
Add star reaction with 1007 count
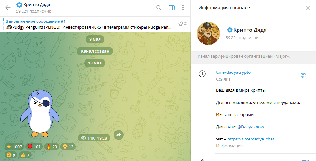coord(14,147)
